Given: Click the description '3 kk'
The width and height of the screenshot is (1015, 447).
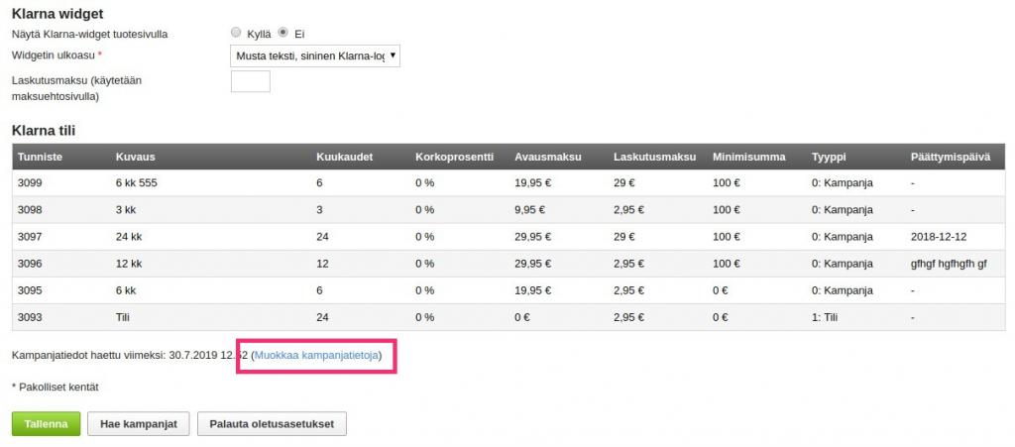Looking at the screenshot, I should (126, 209).
